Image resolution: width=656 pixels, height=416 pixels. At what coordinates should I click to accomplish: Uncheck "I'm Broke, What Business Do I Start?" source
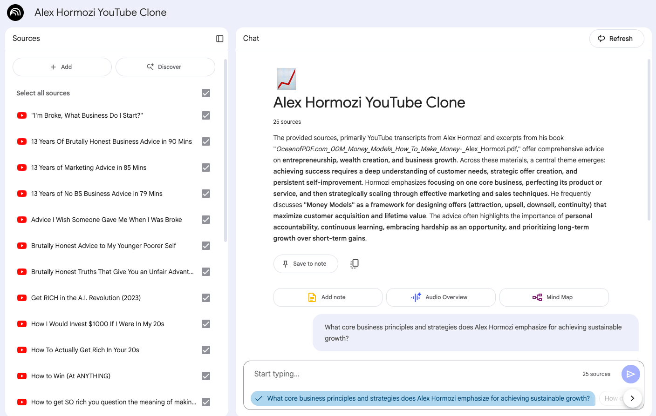[x=206, y=115]
